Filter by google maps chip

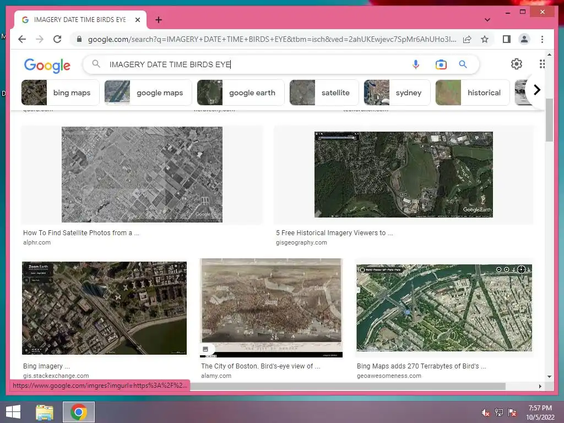tap(148, 93)
